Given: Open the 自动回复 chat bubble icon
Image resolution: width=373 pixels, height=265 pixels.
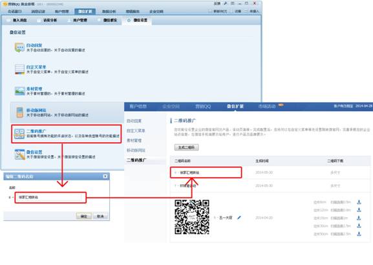Looking at the screenshot, I should tap(19, 47).
